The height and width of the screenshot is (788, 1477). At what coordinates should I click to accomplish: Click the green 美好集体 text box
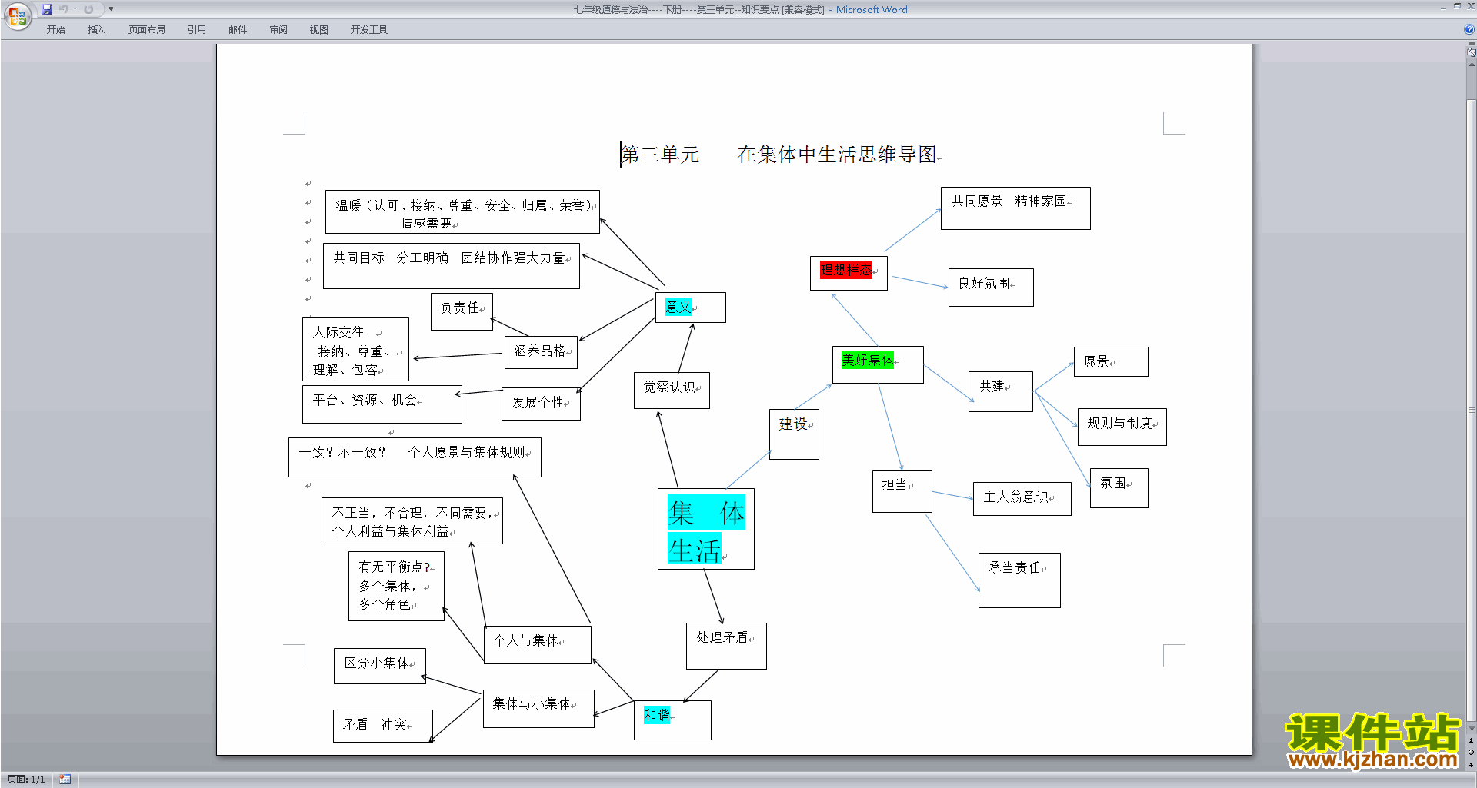tap(878, 364)
